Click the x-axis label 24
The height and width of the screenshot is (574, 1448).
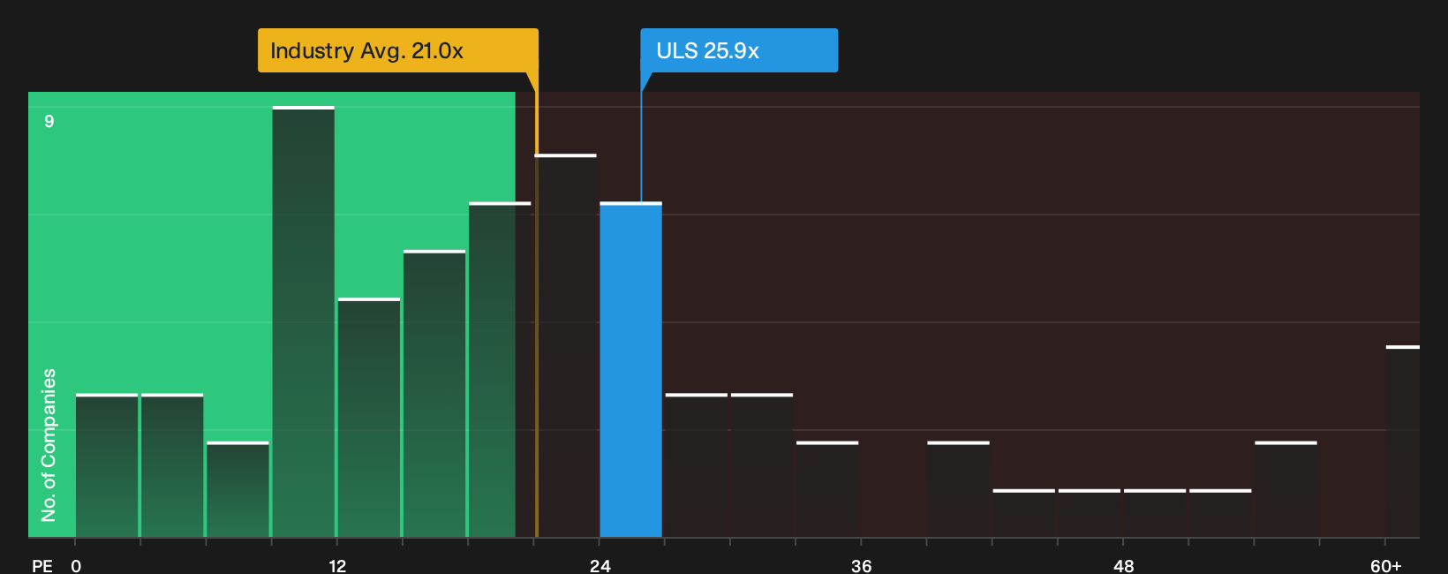600,565
